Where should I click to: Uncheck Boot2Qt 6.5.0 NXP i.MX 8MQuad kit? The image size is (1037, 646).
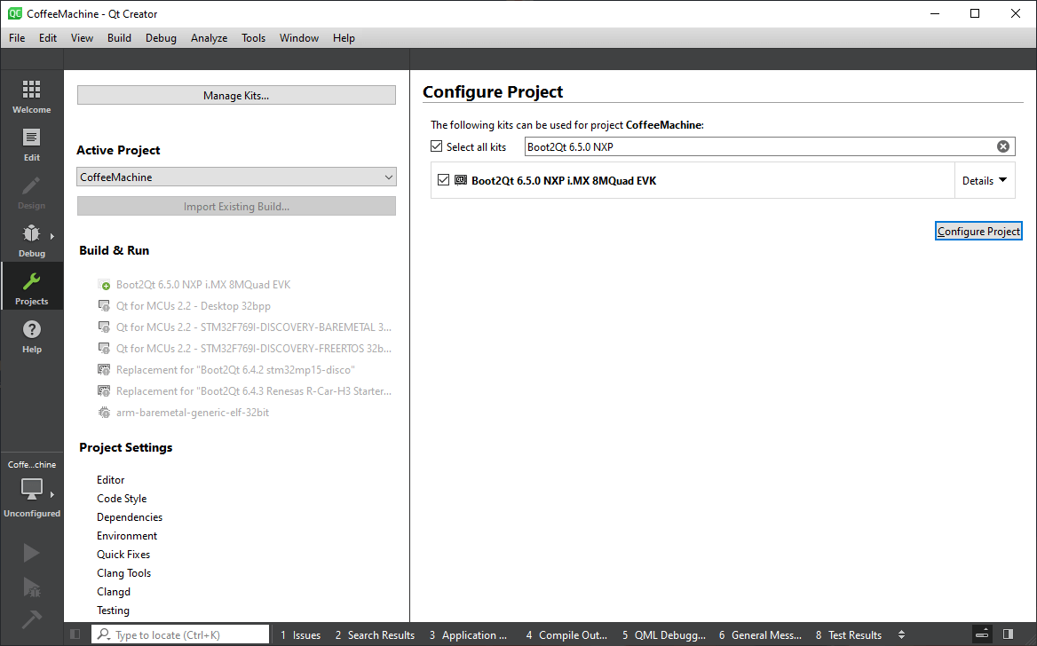pos(444,180)
